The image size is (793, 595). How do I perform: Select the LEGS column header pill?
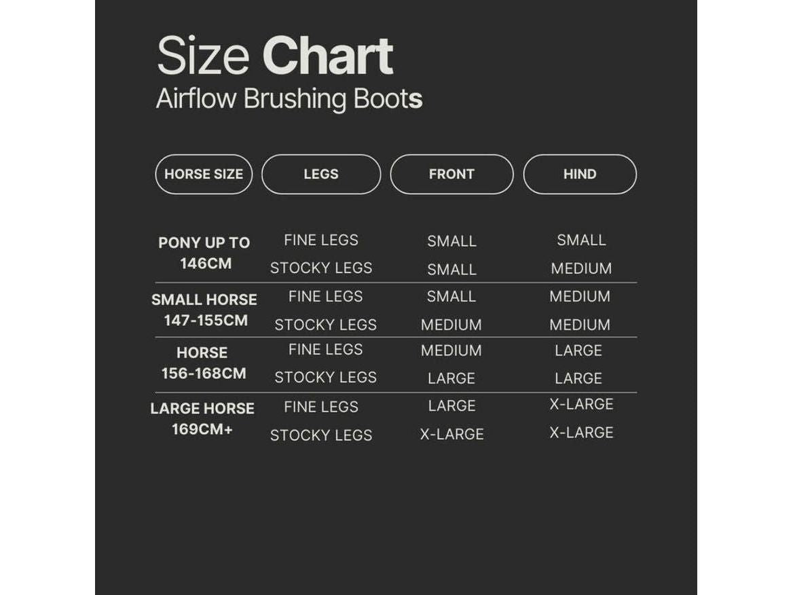[x=321, y=175]
